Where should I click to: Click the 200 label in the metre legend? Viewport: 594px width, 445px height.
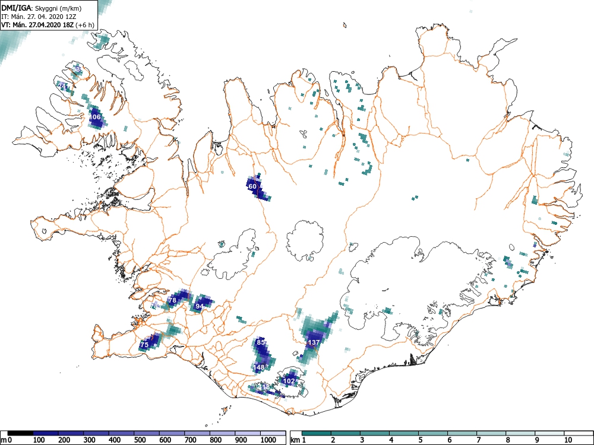(64, 440)
